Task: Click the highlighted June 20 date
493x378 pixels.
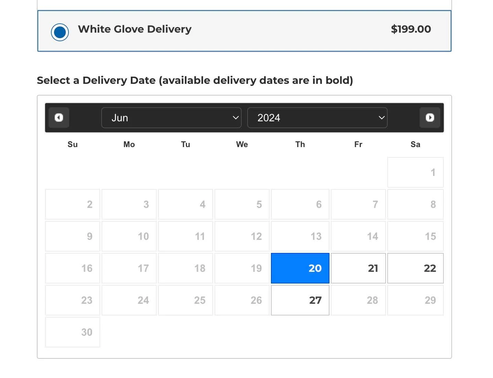Action: [x=300, y=268]
